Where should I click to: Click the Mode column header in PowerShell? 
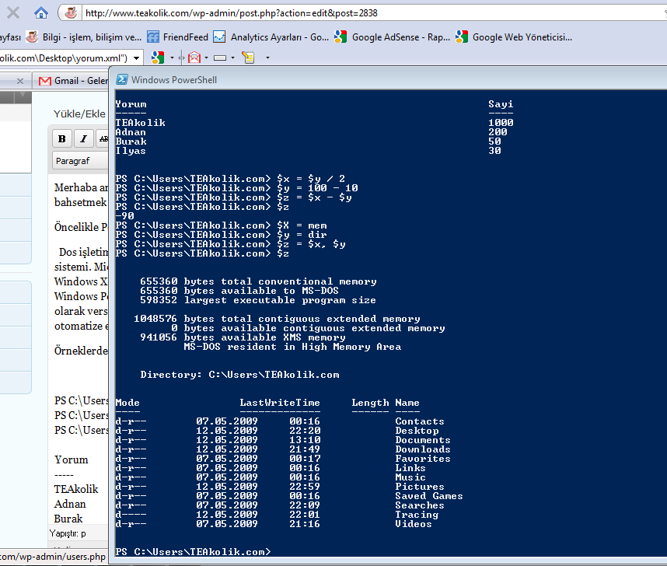click(x=127, y=403)
